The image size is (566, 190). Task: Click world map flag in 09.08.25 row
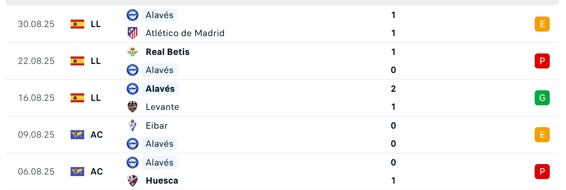coord(77,135)
